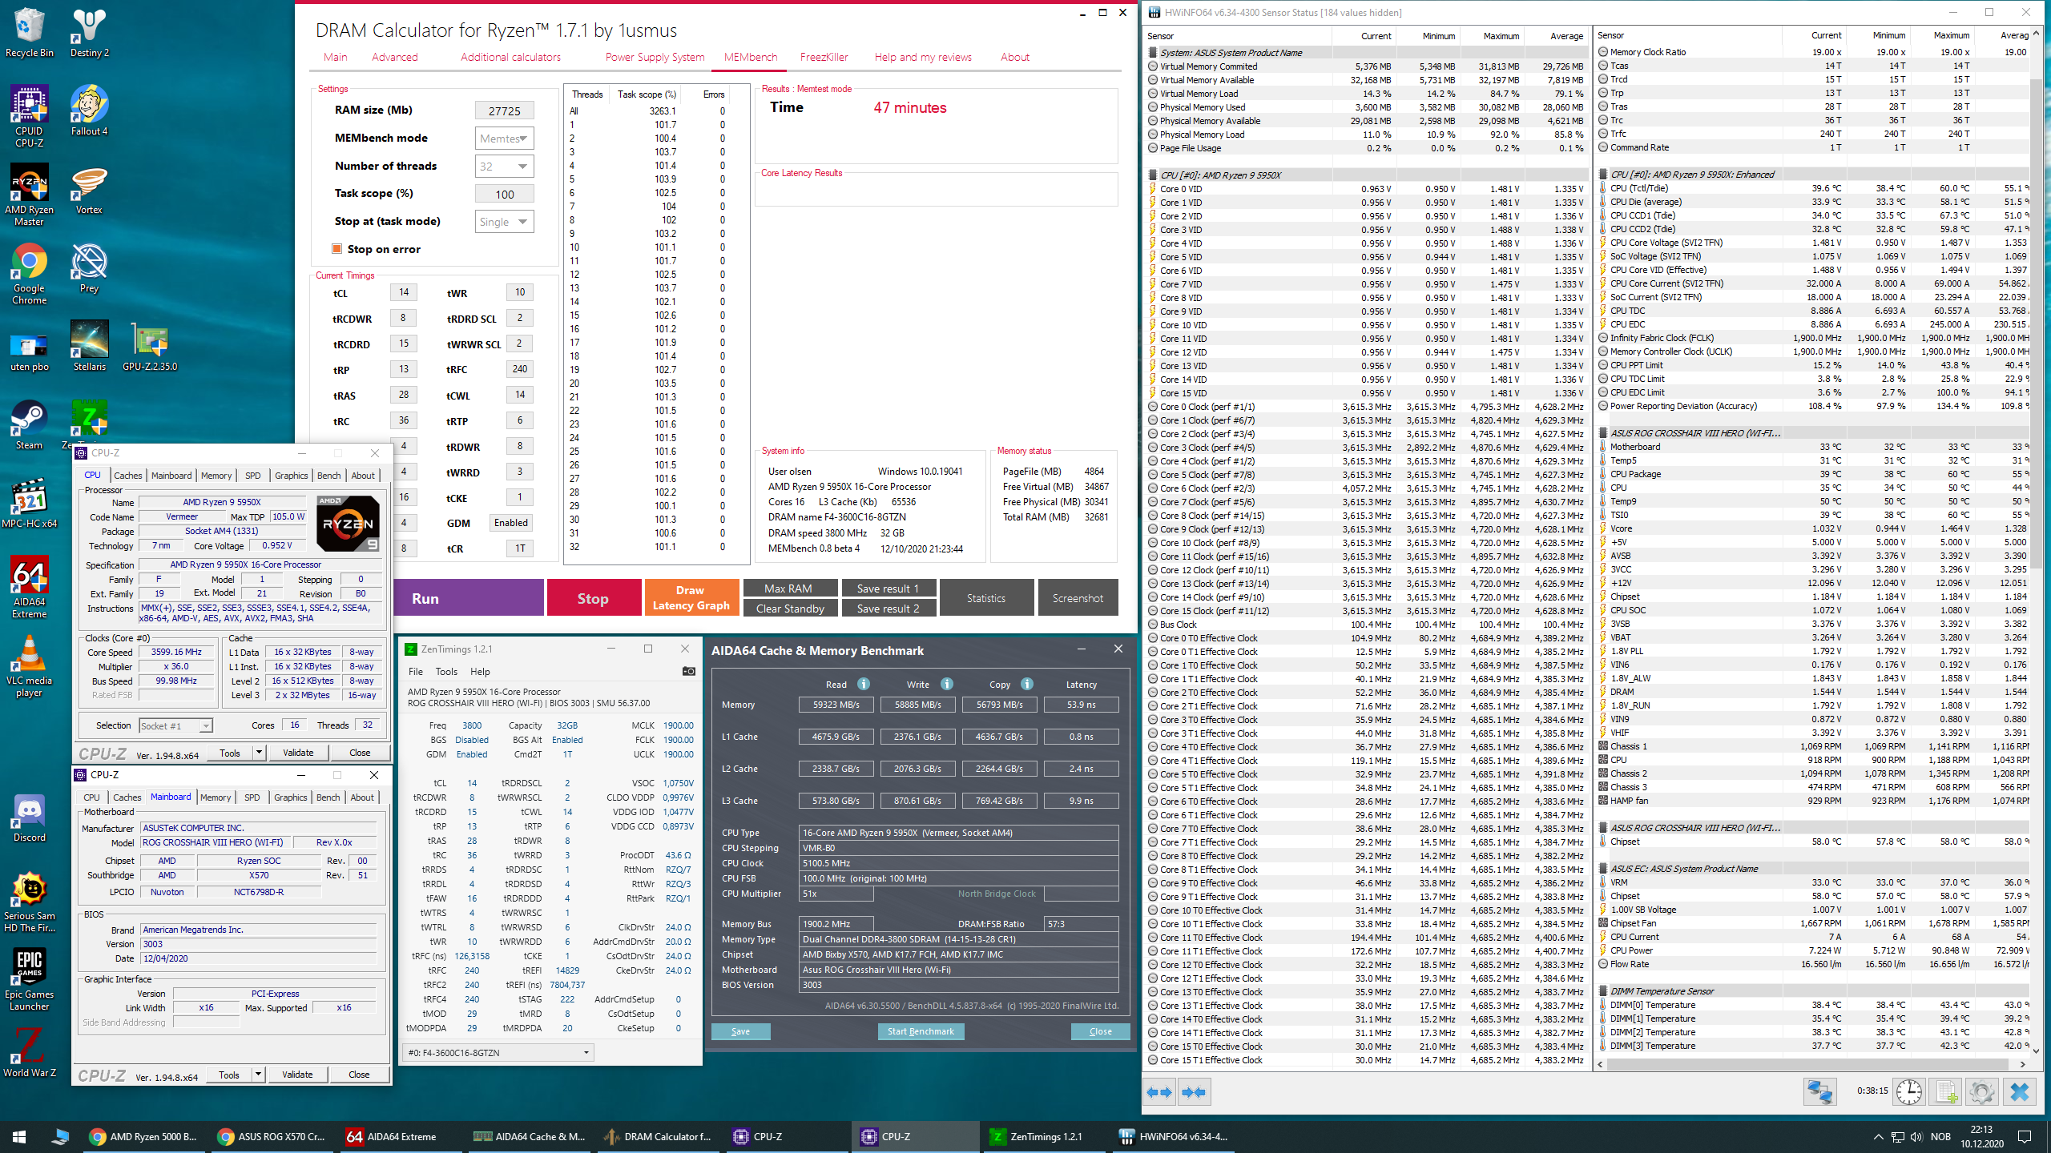2051x1153 pixels.
Task: Open Recycle Bin on desktop
Action: pos(29,33)
